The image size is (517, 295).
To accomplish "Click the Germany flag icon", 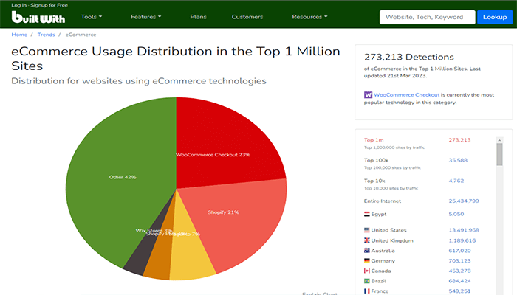I will click(x=368, y=260).
